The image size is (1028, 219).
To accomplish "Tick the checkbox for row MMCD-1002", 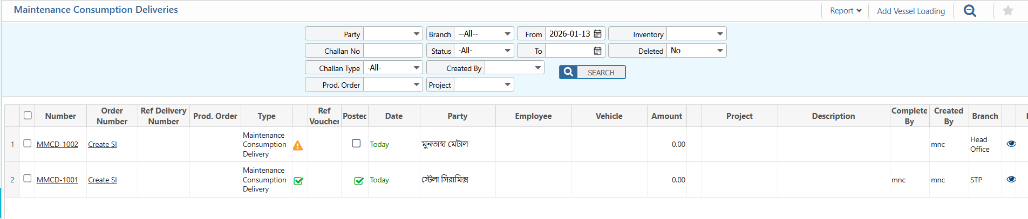I will point(28,143).
